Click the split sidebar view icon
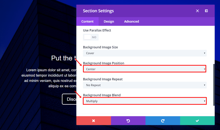220x130 pixels. 206,11
